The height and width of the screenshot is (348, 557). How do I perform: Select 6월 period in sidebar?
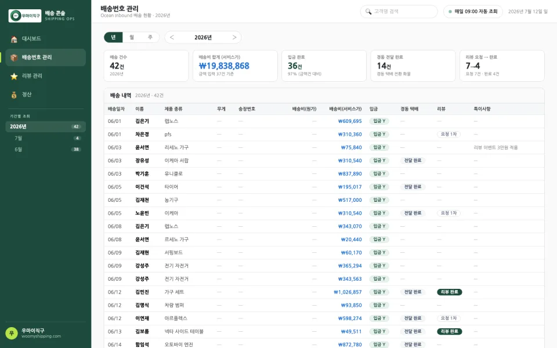(x=45, y=150)
